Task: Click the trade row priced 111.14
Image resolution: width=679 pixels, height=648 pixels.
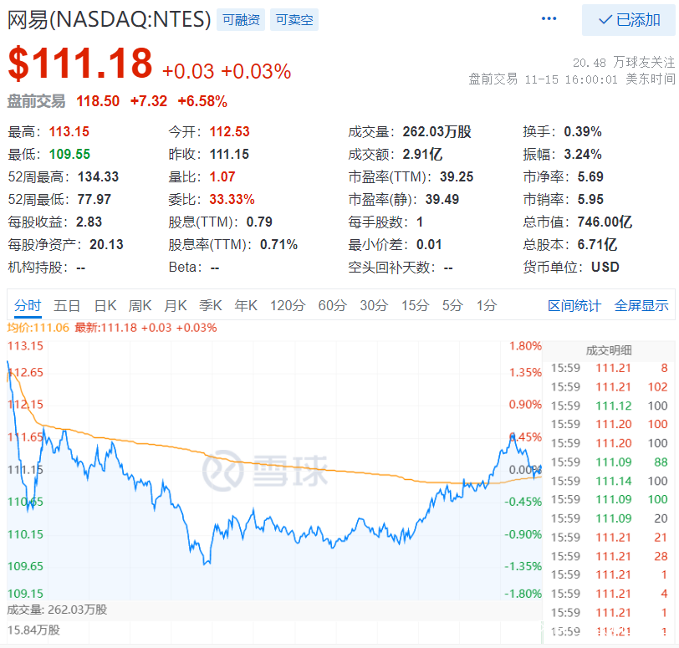Action: [609, 481]
